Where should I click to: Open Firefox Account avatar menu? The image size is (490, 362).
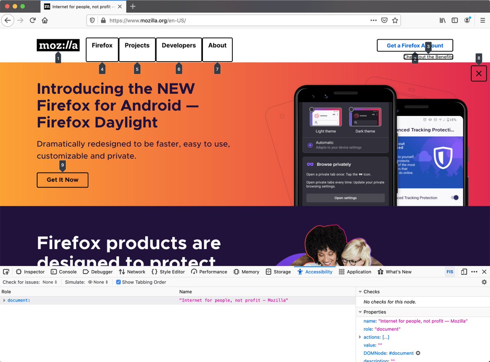(x=467, y=20)
